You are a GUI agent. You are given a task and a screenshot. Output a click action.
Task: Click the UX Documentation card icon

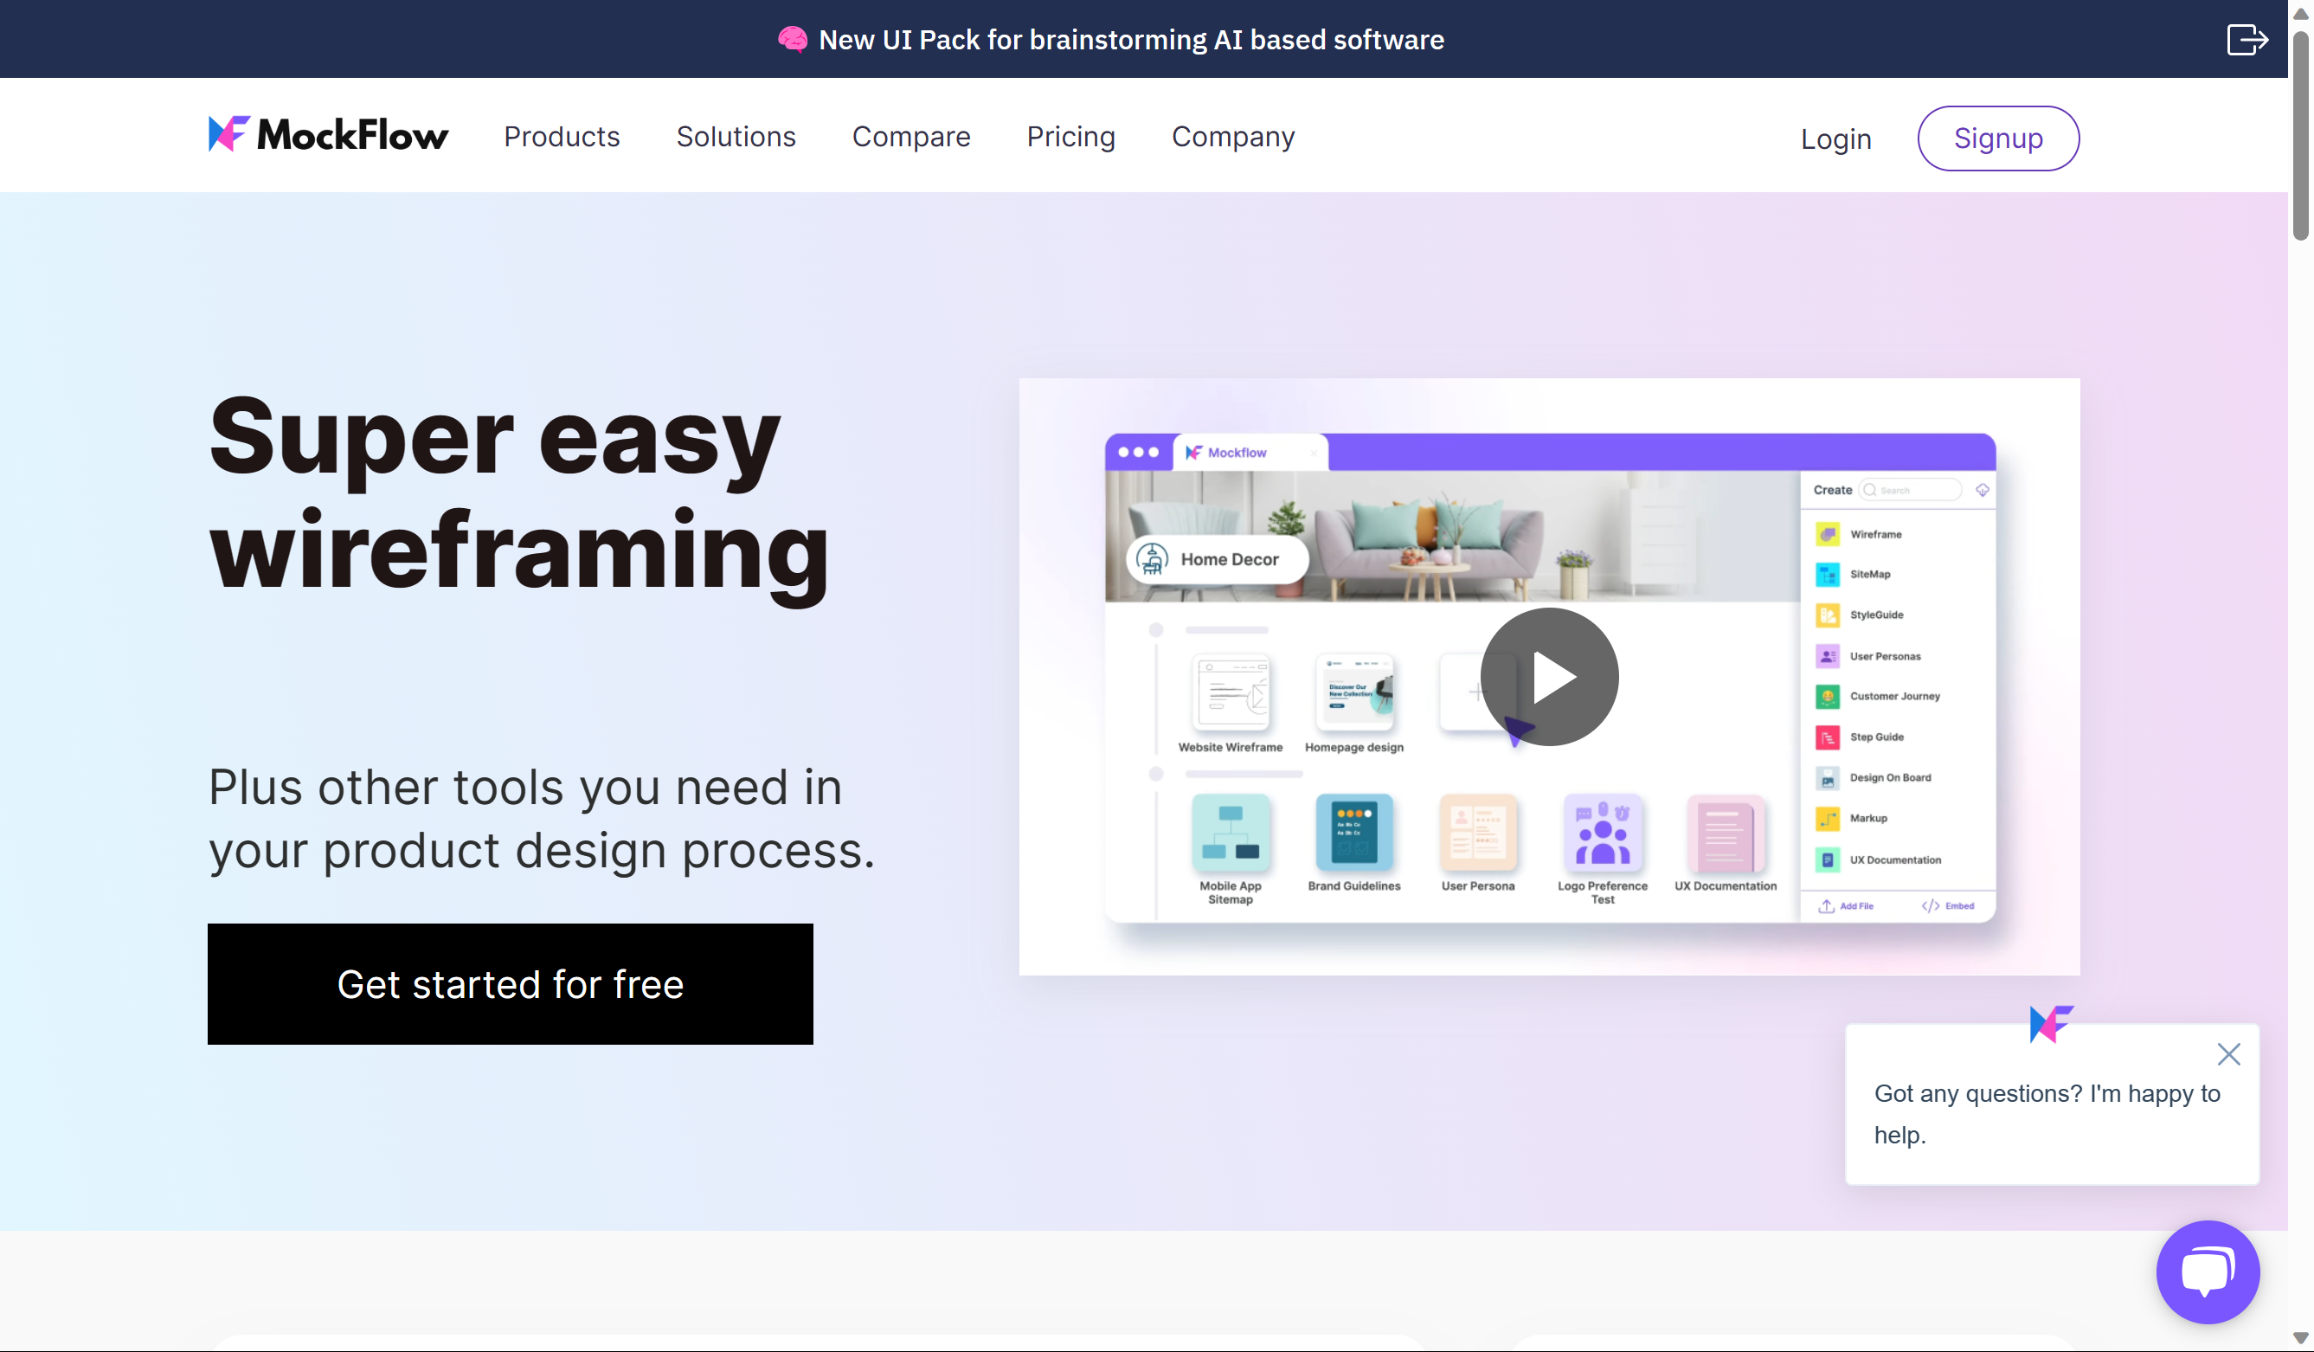[x=1725, y=832]
